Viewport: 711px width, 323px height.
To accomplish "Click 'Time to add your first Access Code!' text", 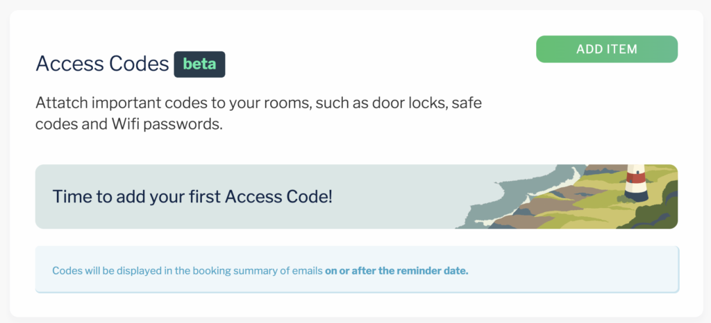I will pos(192,197).
